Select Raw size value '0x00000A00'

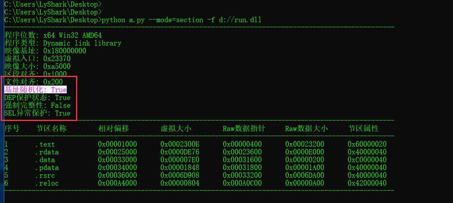pos(304,183)
